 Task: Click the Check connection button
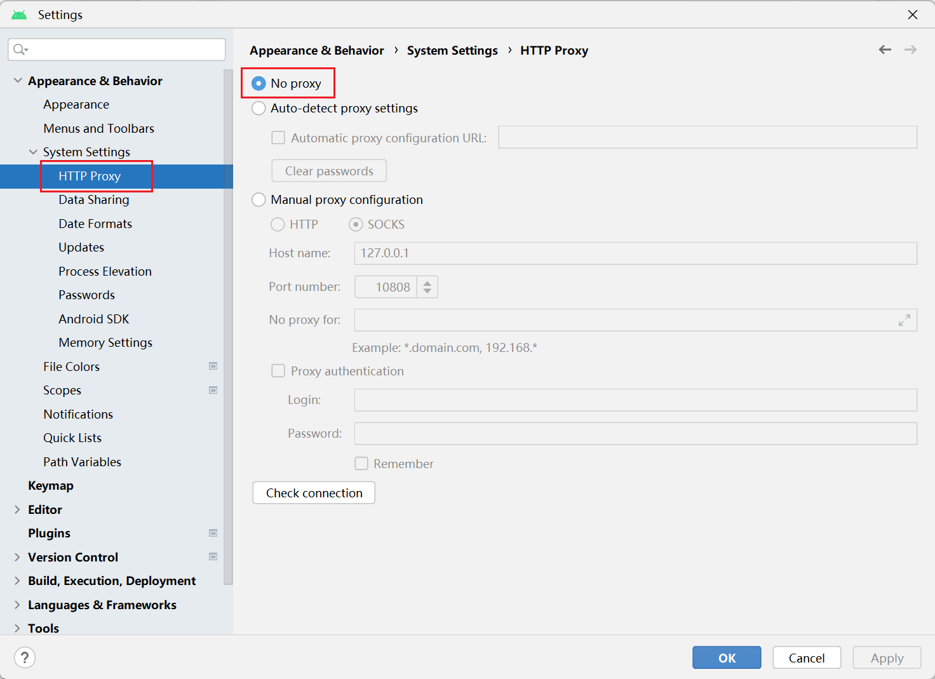(x=314, y=493)
